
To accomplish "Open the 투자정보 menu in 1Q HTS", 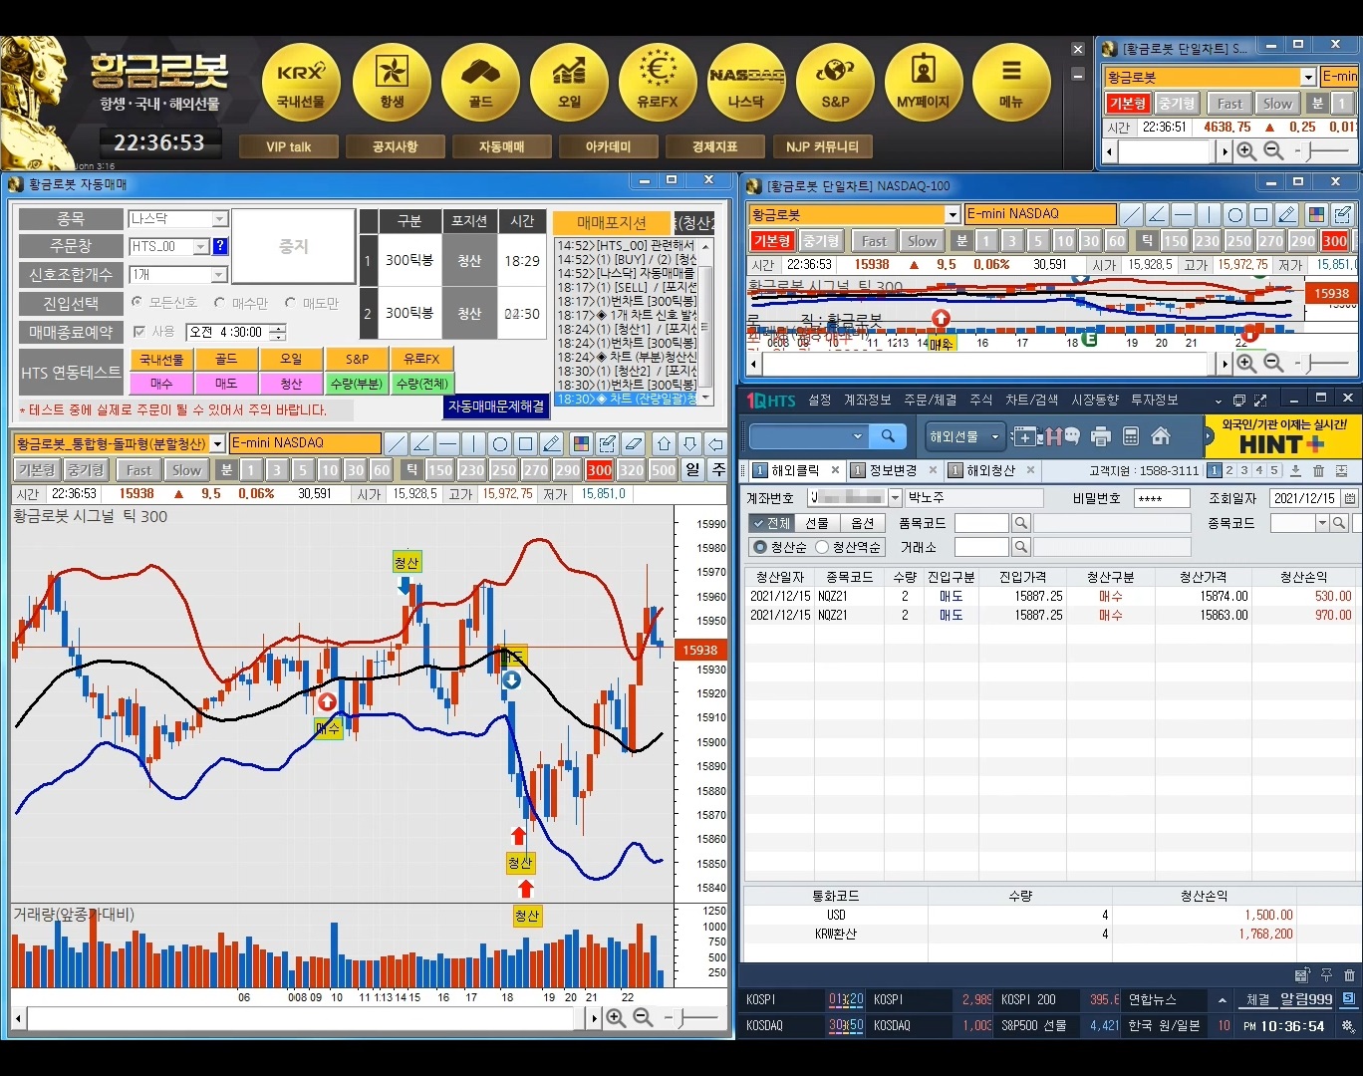I will [1154, 400].
